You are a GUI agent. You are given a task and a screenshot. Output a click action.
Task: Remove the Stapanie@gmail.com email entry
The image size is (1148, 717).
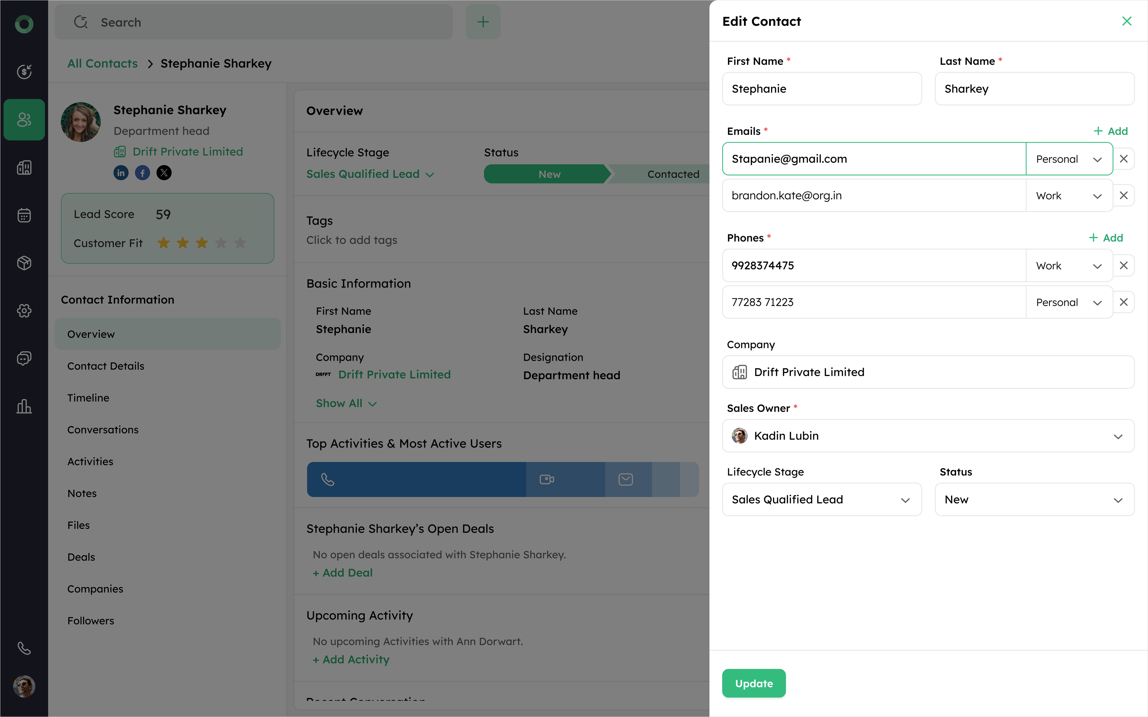[x=1123, y=159]
